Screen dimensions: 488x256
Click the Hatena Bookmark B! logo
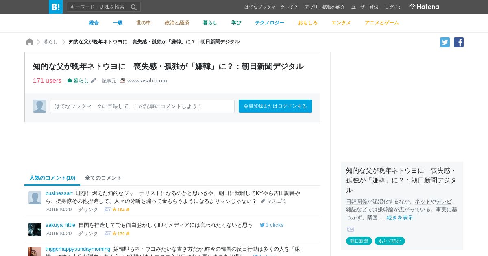pos(56,7)
